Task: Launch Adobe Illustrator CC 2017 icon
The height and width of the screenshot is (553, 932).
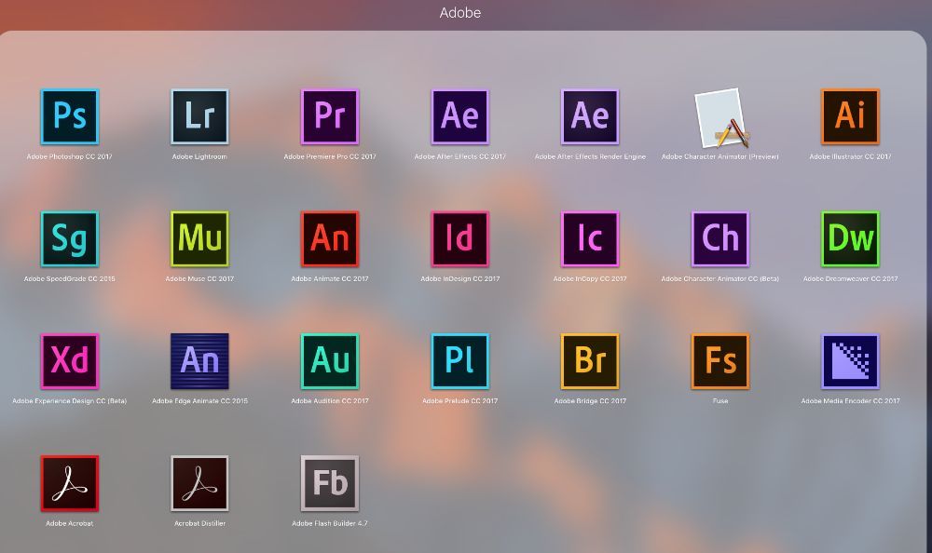Action: coord(851,116)
